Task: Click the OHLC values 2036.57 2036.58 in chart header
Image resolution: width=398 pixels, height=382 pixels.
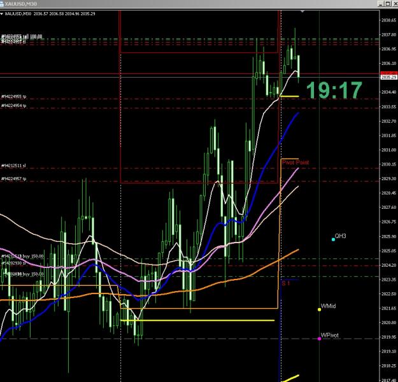Action: [x=48, y=14]
